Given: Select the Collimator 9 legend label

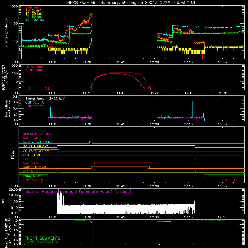Looking at the screenshot, I should 35,106.
